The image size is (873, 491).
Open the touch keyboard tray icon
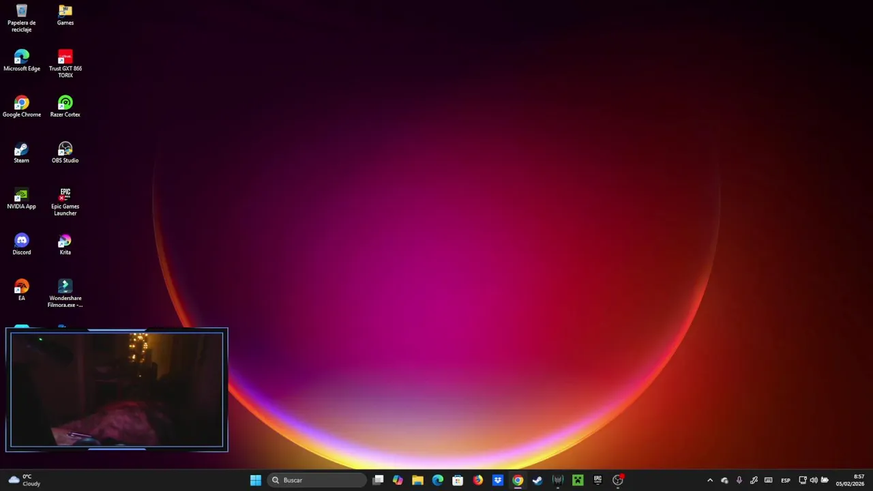[769, 480]
